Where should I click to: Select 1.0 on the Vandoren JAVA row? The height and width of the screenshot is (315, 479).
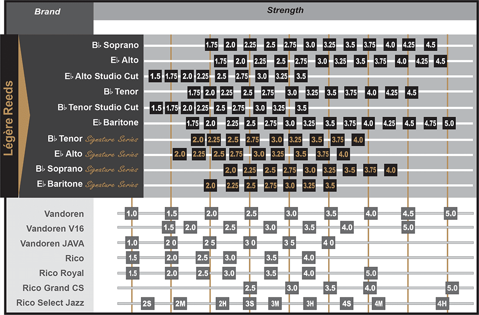132,243
